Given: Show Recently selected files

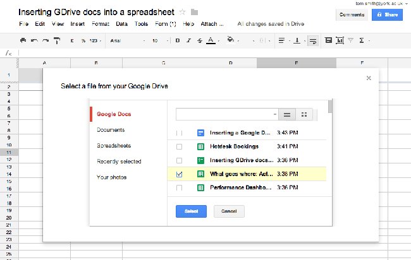Looking at the screenshot, I should [119, 162].
